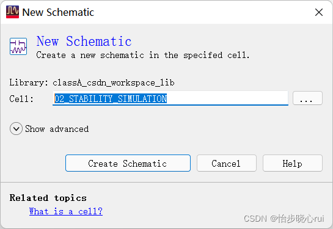Click the blue New Schematic heading
The height and width of the screenshot is (229, 333).
84,41
